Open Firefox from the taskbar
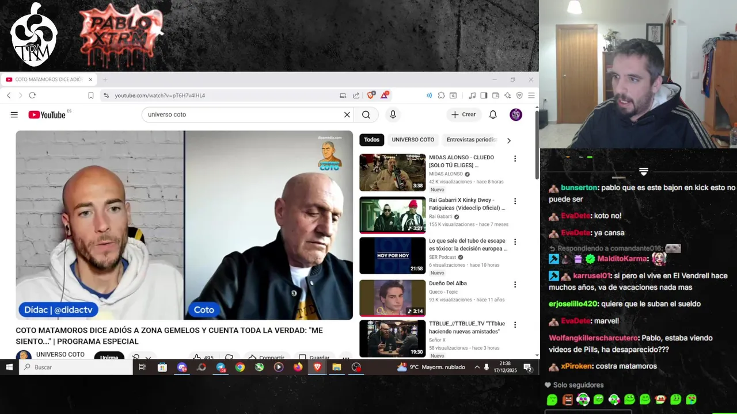This screenshot has height=414, width=737. 298,367
